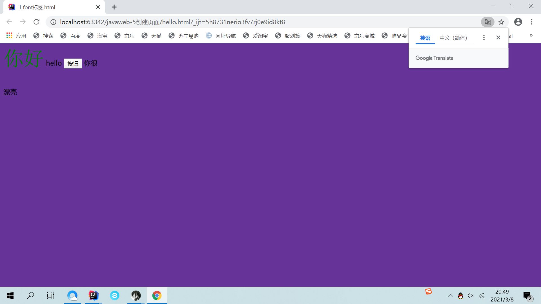Open the Chrome profile avatar icon
This screenshot has width=541, height=304.
(518, 22)
